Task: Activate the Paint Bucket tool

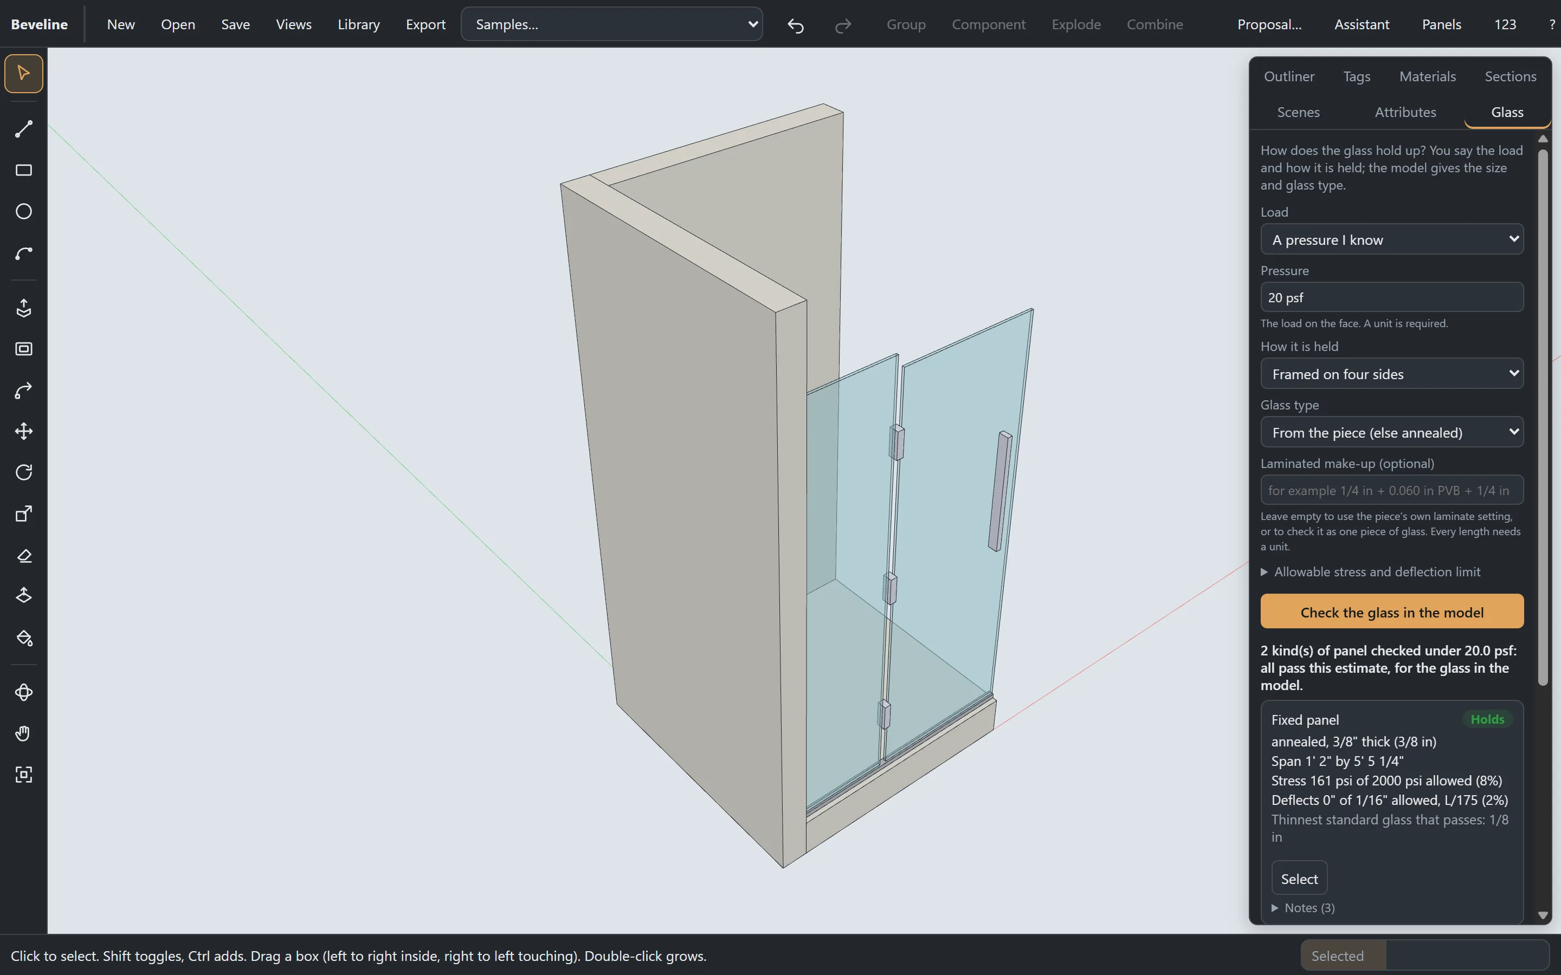Action: 24,638
